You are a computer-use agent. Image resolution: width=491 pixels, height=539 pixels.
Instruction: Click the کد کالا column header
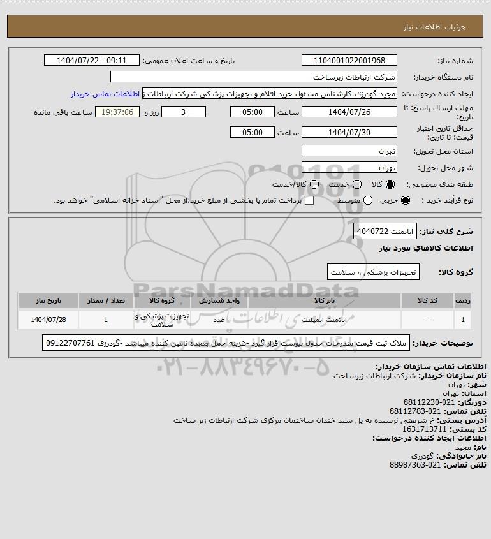(x=427, y=301)
